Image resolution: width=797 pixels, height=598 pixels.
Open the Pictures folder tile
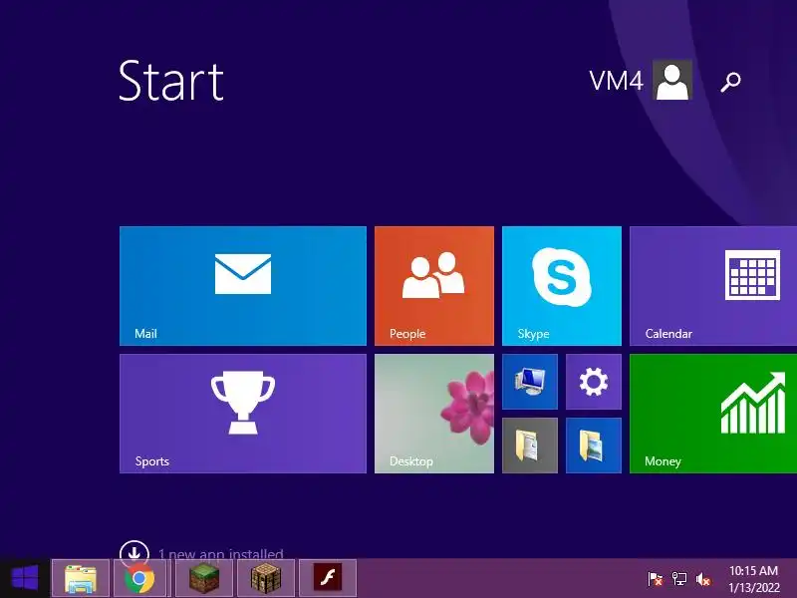(x=594, y=446)
